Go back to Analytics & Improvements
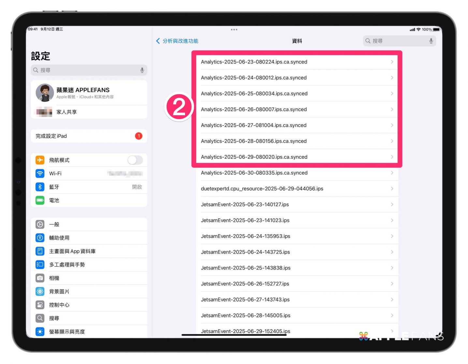The width and height of the screenshot is (468, 364). point(177,41)
